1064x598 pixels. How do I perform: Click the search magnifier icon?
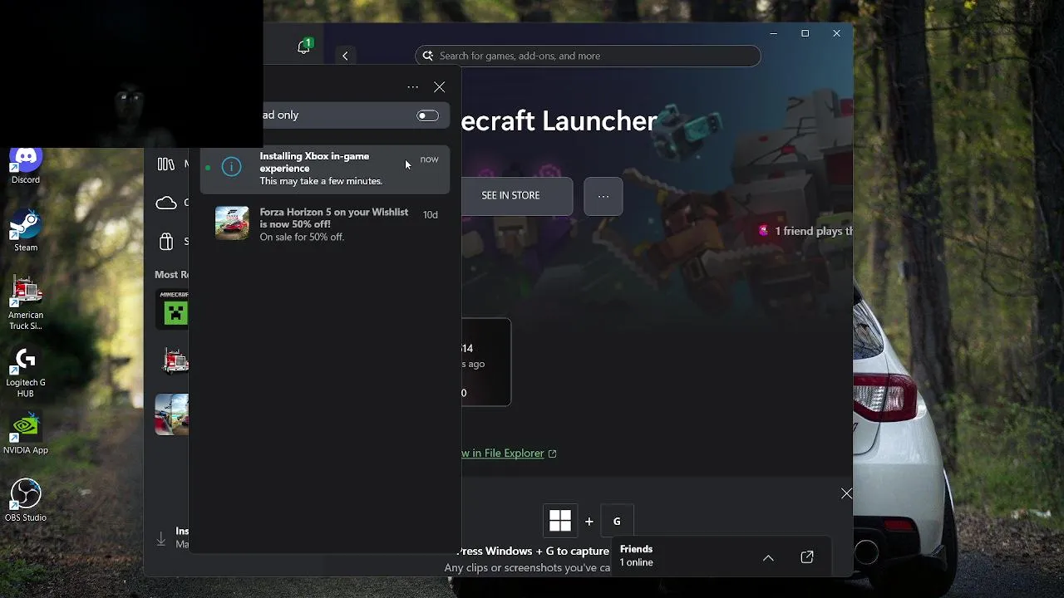tap(428, 56)
